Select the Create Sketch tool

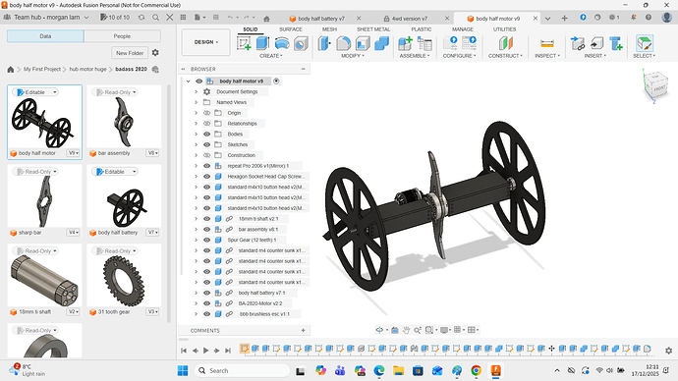[x=244, y=43]
